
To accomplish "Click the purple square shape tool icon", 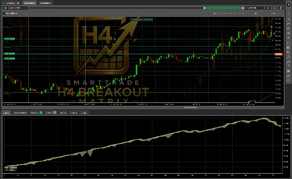I will tap(289, 71).
